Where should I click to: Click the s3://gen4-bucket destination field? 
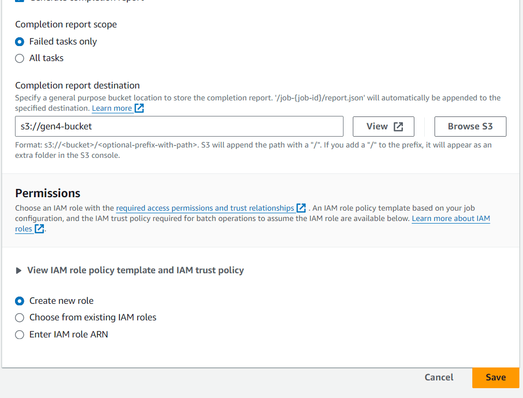[x=179, y=126]
